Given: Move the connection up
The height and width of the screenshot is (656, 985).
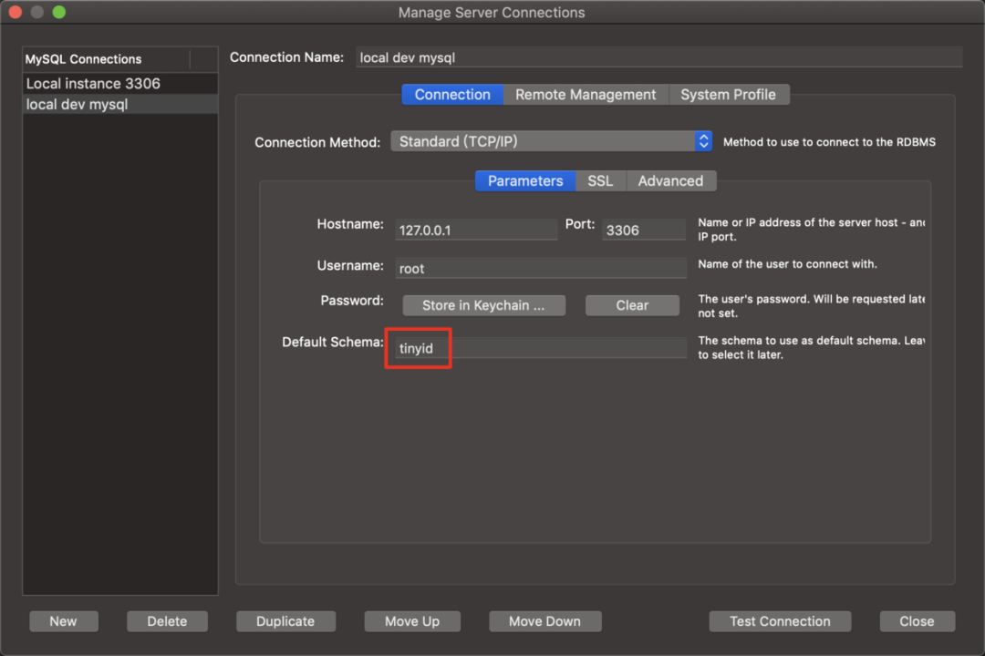Looking at the screenshot, I should pyautogui.click(x=412, y=621).
